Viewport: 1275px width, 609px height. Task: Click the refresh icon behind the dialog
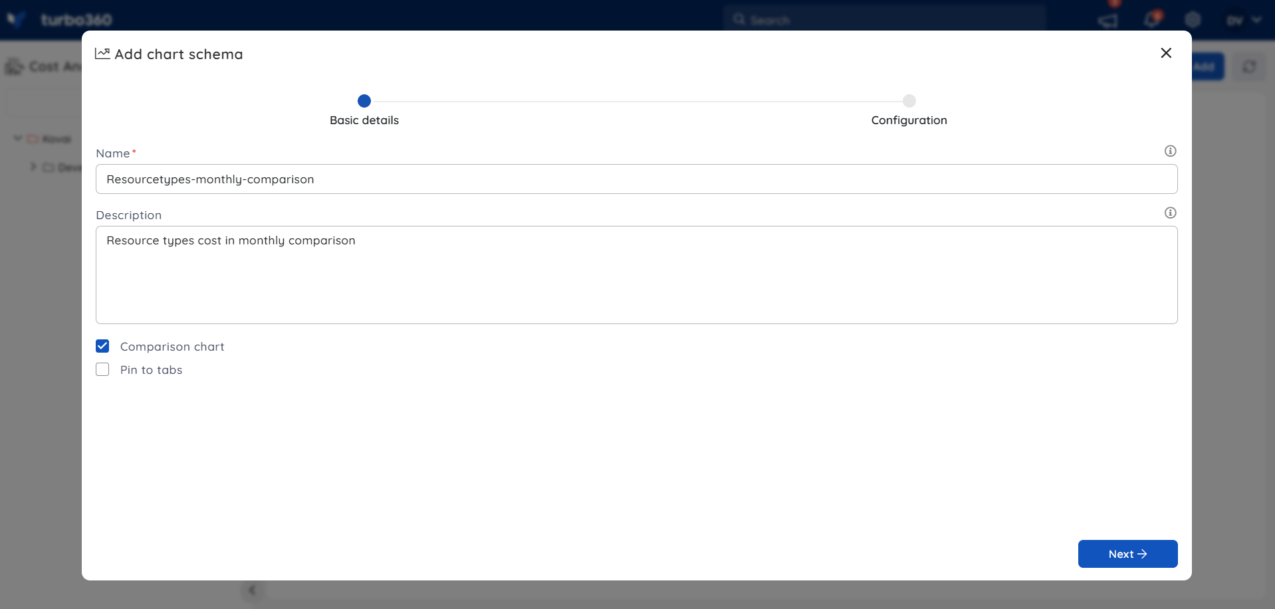(1250, 66)
